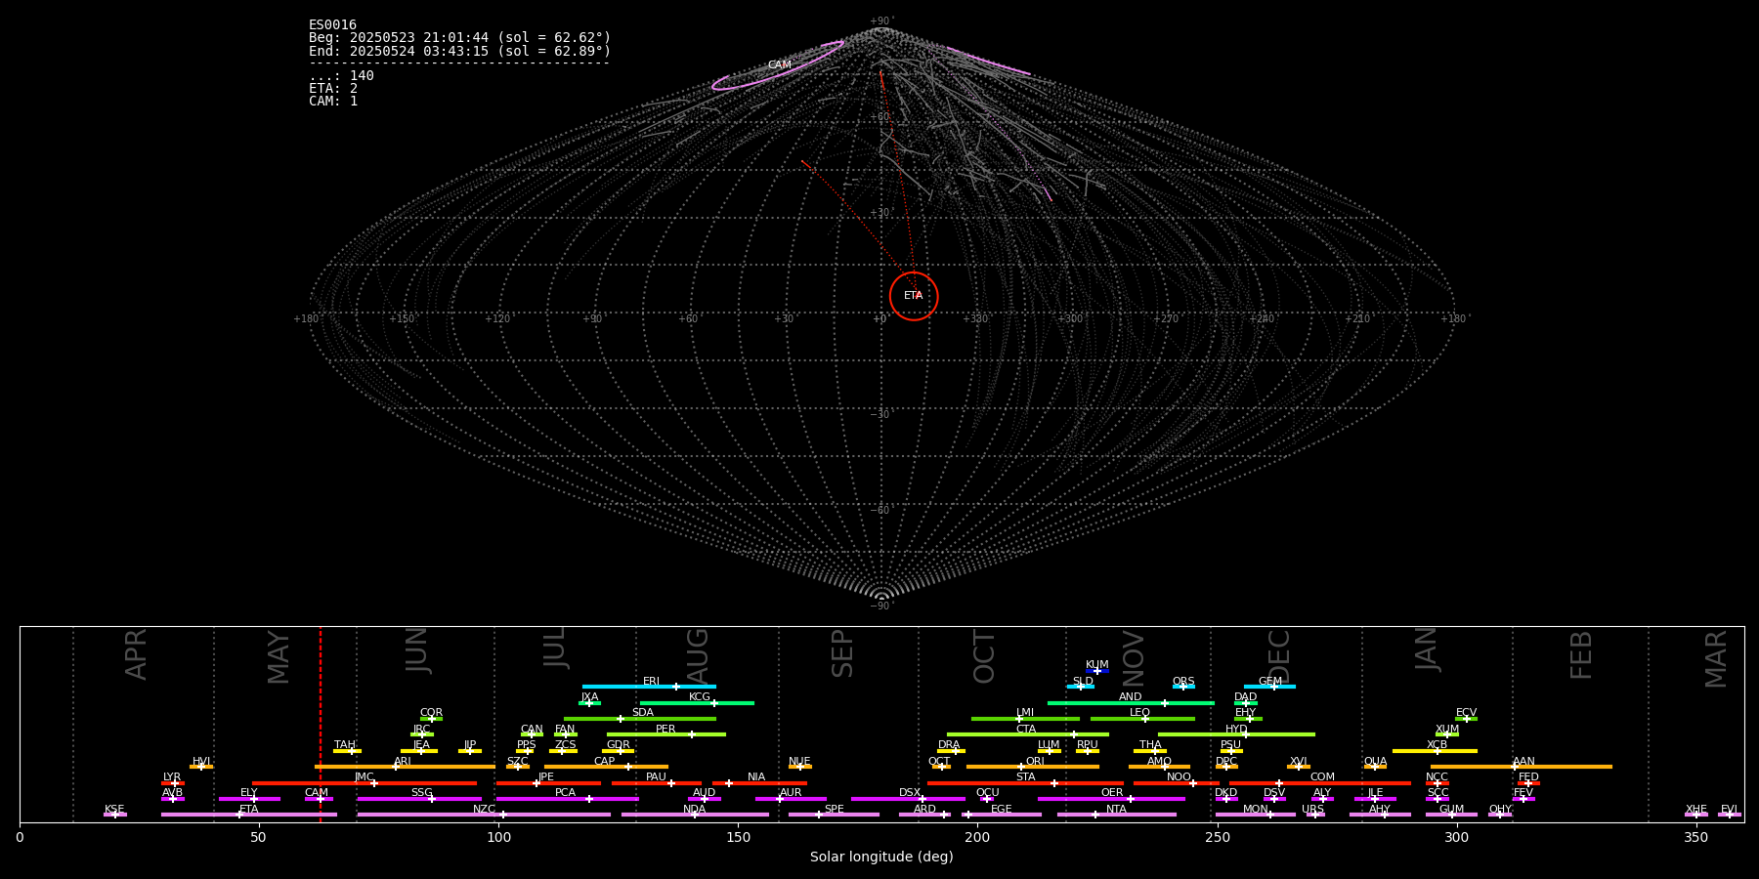1759x879 pixels.
Task: Click the NZC shower label
Action: [484, 809]
